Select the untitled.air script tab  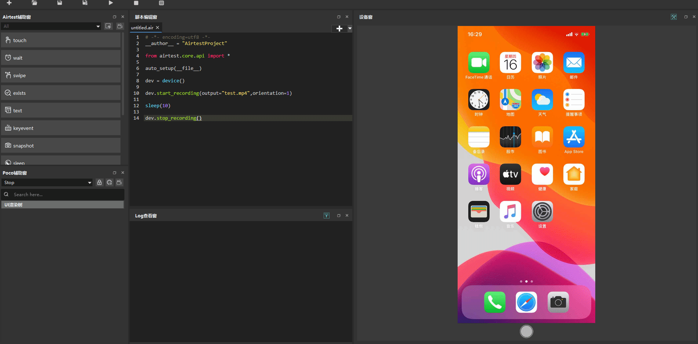click(x=142, y=28)
